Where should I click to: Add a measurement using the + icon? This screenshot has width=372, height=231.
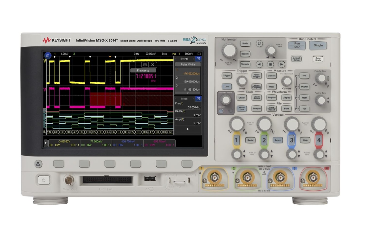pos(187,129)
